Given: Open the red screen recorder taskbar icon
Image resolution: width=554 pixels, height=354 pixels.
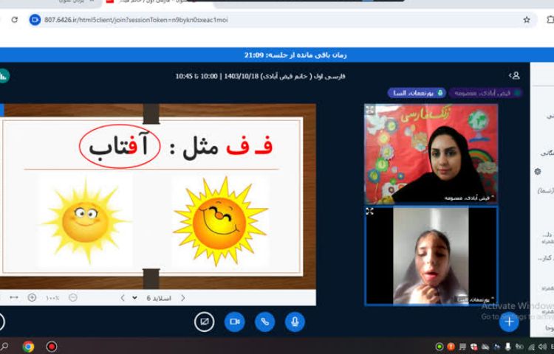Looking at the screenshot, I should (x=52, y=347).
